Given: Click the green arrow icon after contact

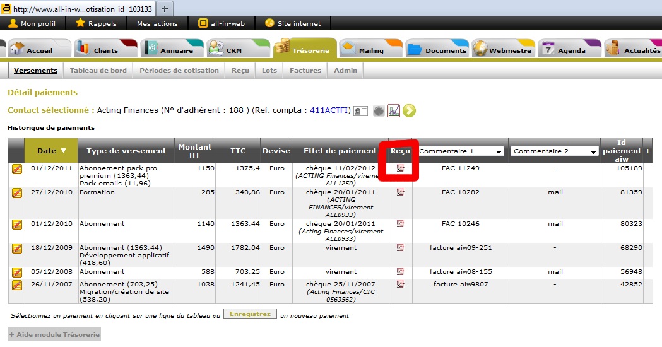Looking at the screenshot, I should (x=409, y=111).
